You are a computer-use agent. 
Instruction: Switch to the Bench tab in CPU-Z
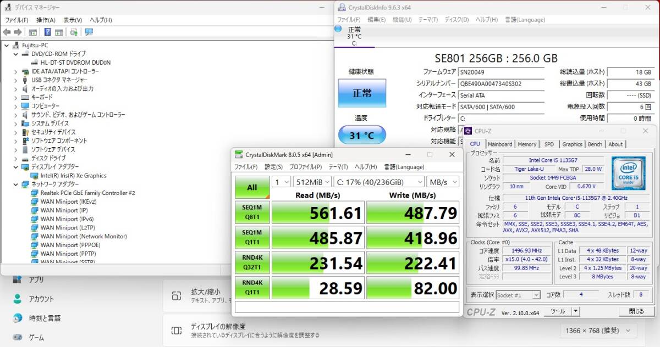[595, 144]
